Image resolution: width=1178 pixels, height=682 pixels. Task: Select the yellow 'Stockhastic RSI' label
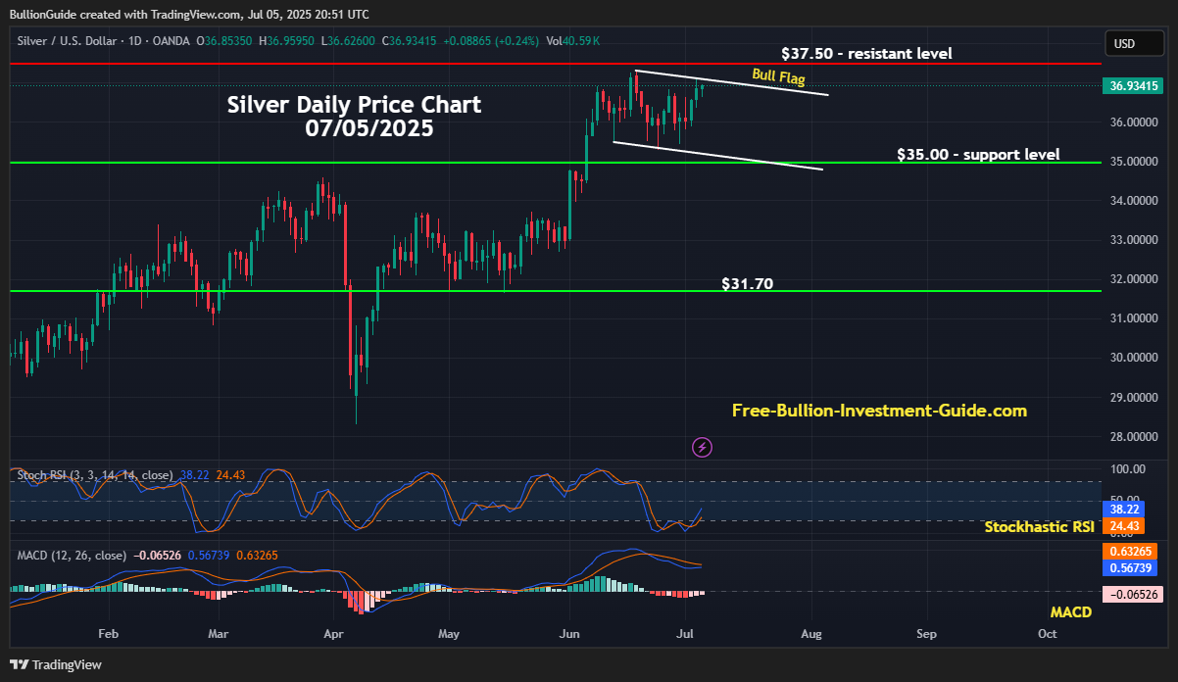click(1039, 527)
